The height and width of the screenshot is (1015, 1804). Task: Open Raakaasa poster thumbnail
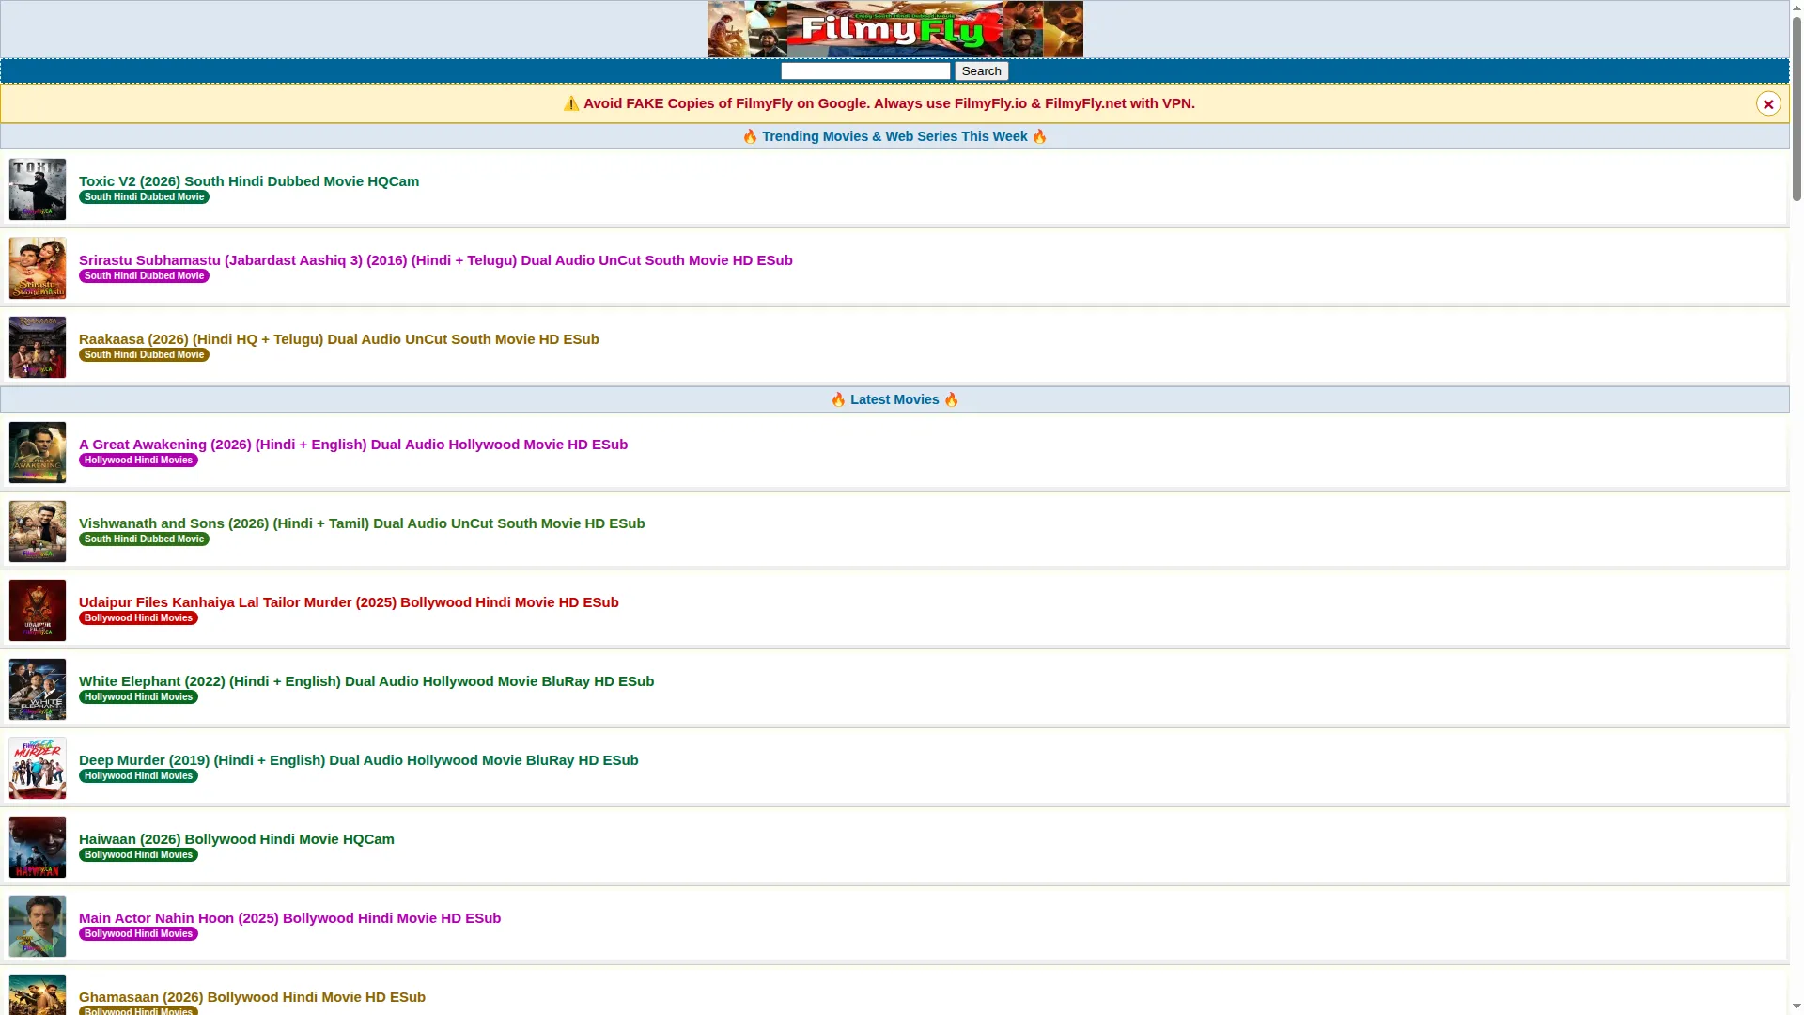click(x=38, y=347)
